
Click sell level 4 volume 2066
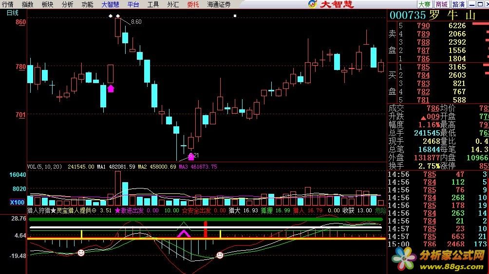(x=457, y=34)
